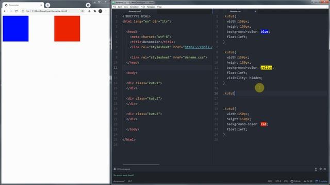Click the cursor position indicator in status bar

pyautogui.click(x=130, y=181)
